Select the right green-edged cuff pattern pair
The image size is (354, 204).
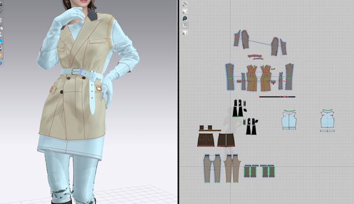point(268,171)
